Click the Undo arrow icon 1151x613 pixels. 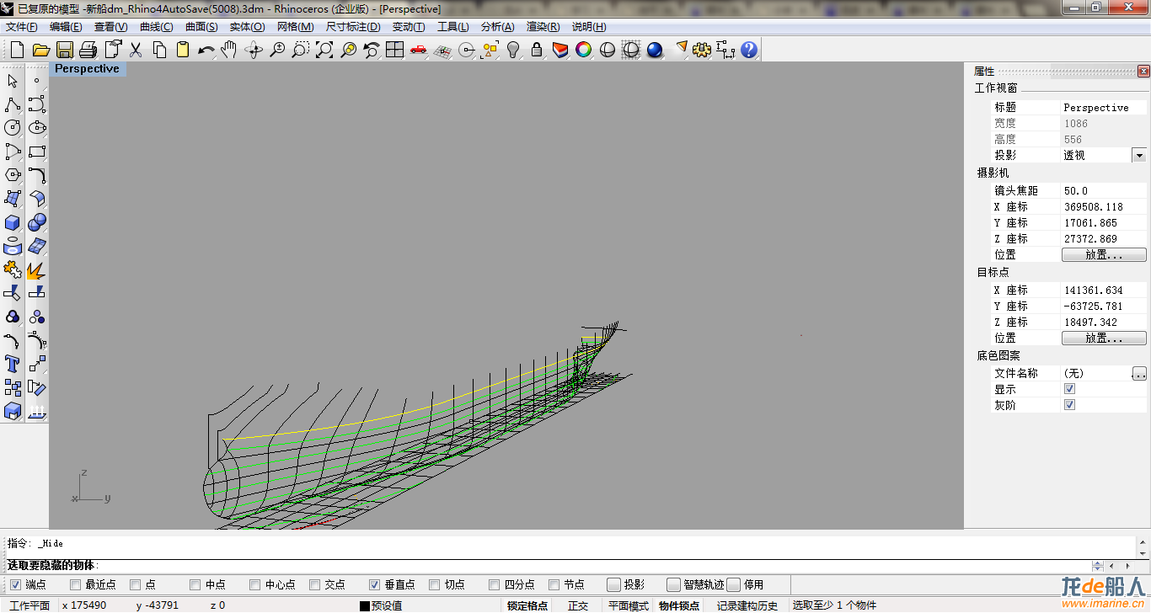tap(206, 50)
